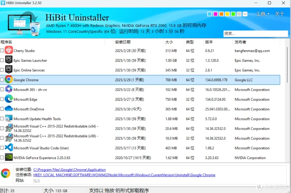The height and width of the screenshot is (193, 291).
Task: Tick the checkbox for Cherry Studio
Action: pos(2,50)
